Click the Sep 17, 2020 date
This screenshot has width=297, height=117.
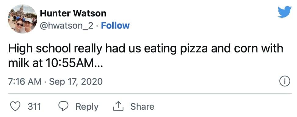point(76,82)
